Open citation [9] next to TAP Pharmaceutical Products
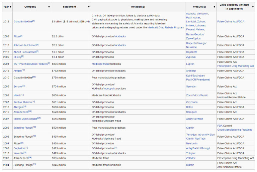The image size is (257, 172). point(49,63)
